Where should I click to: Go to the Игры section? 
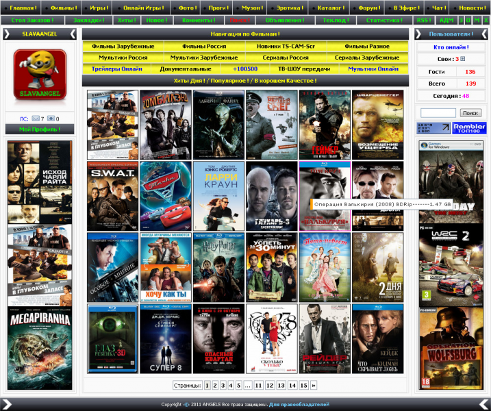(97, 8)
